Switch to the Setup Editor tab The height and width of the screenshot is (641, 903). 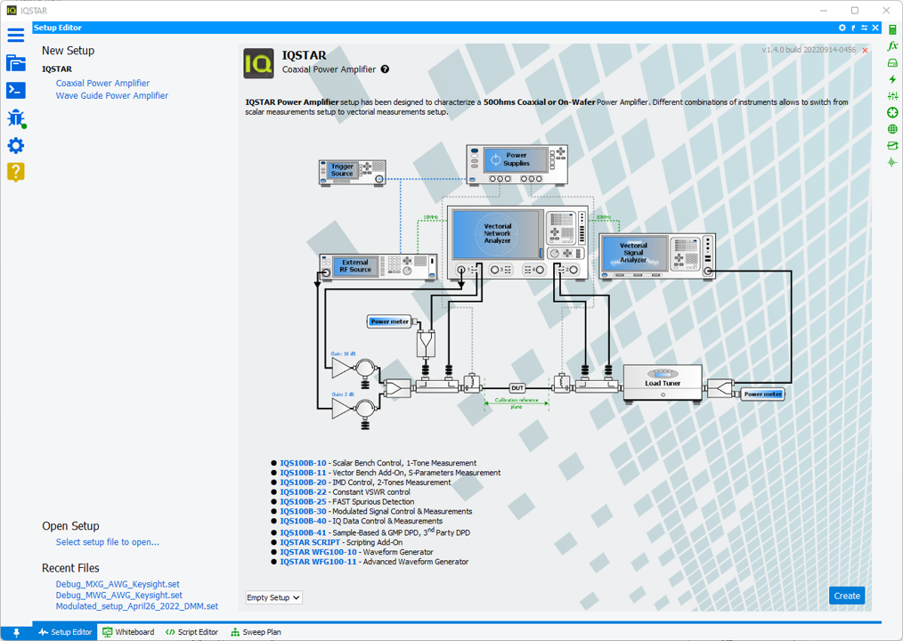(65, 632)
